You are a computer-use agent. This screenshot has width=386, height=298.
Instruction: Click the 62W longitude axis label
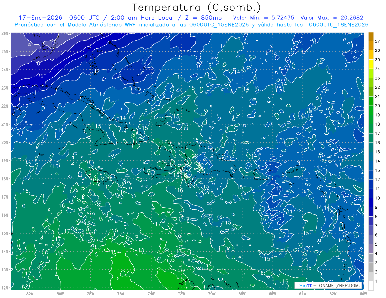point(333,293)
